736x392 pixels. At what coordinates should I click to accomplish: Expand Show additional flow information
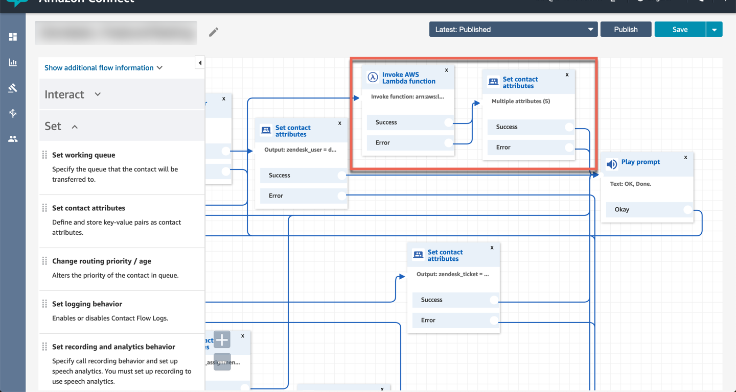pos(103,68)
